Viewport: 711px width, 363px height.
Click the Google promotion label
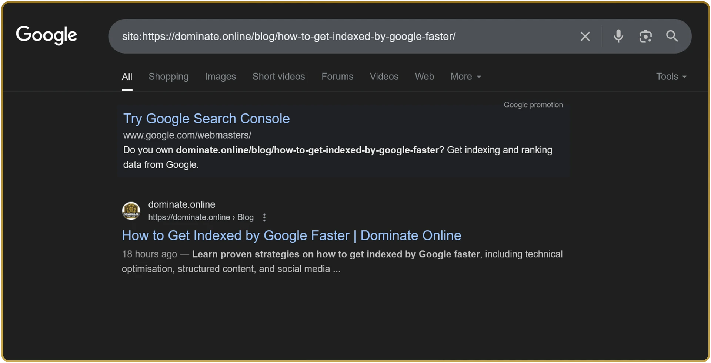533,105
